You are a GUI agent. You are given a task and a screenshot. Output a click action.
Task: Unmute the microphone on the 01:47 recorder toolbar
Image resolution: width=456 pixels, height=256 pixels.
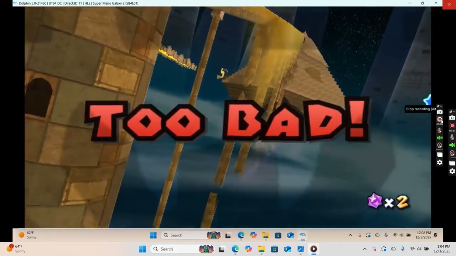[452, 137]
